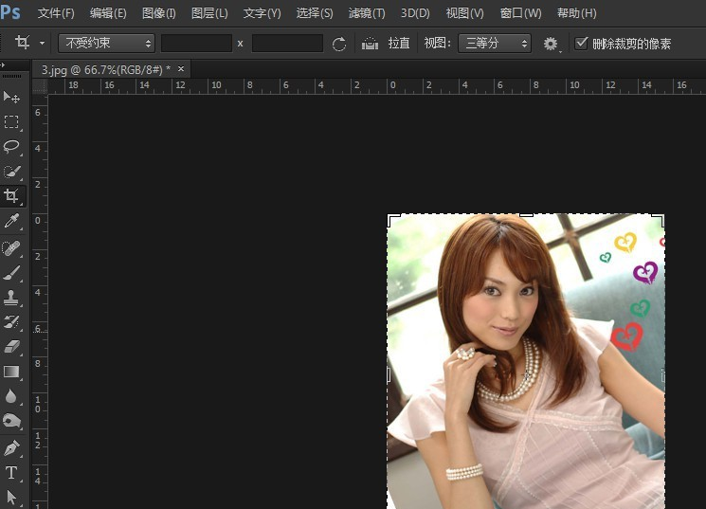Image resolution: width=706 pixels, height=509 pixels.
Task: Select the Rectangular Marquee tool
Action: [11, 122]
